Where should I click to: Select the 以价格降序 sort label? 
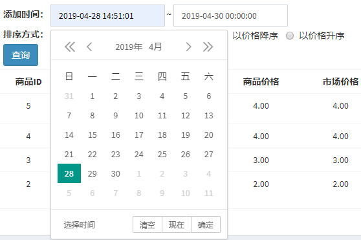pos(255,36)
